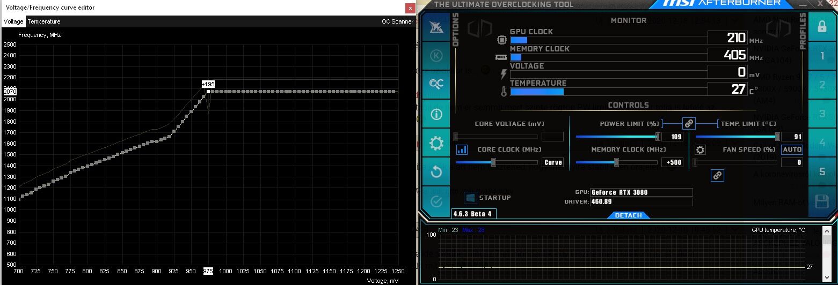Click the GeForce RTX 3080 GPU field

coord(642,192)
